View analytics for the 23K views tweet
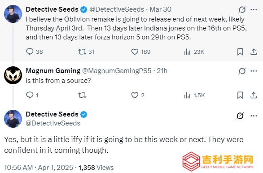Image resolution: width=263 pixels, height=173 pixels. 194,52
